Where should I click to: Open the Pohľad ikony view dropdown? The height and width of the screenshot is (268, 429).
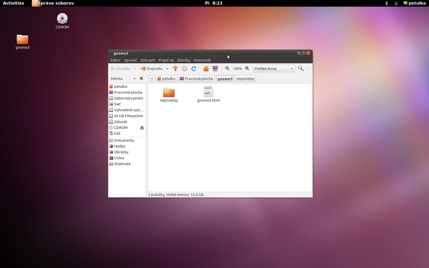click(274, 69)
